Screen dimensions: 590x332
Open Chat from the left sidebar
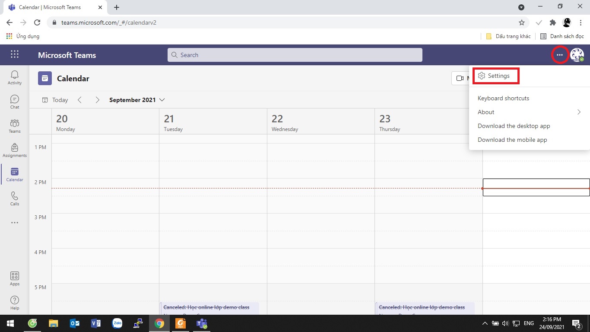point(15,102)
